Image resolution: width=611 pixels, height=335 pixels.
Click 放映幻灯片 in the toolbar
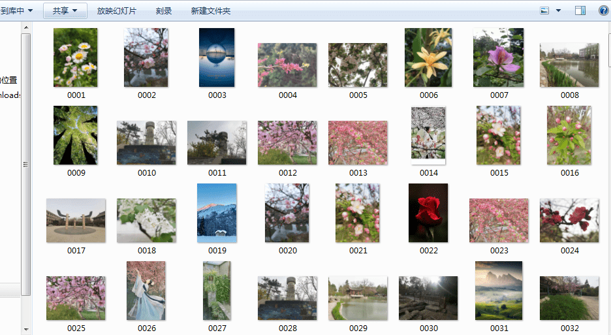[116, 11]
